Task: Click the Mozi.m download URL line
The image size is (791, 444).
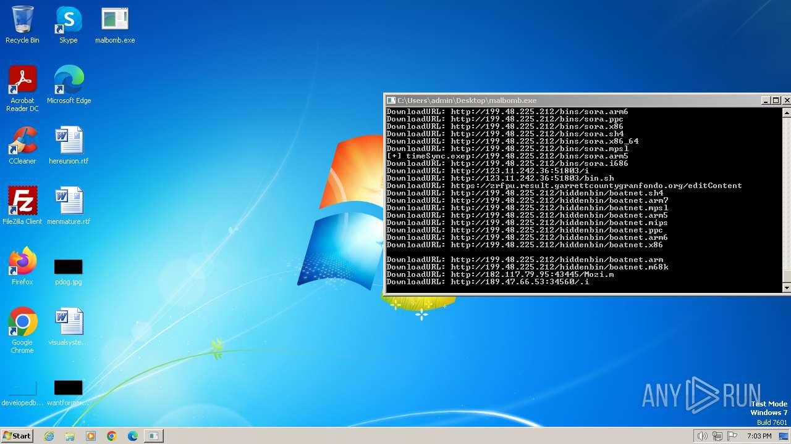Action: tap(500, 274)
